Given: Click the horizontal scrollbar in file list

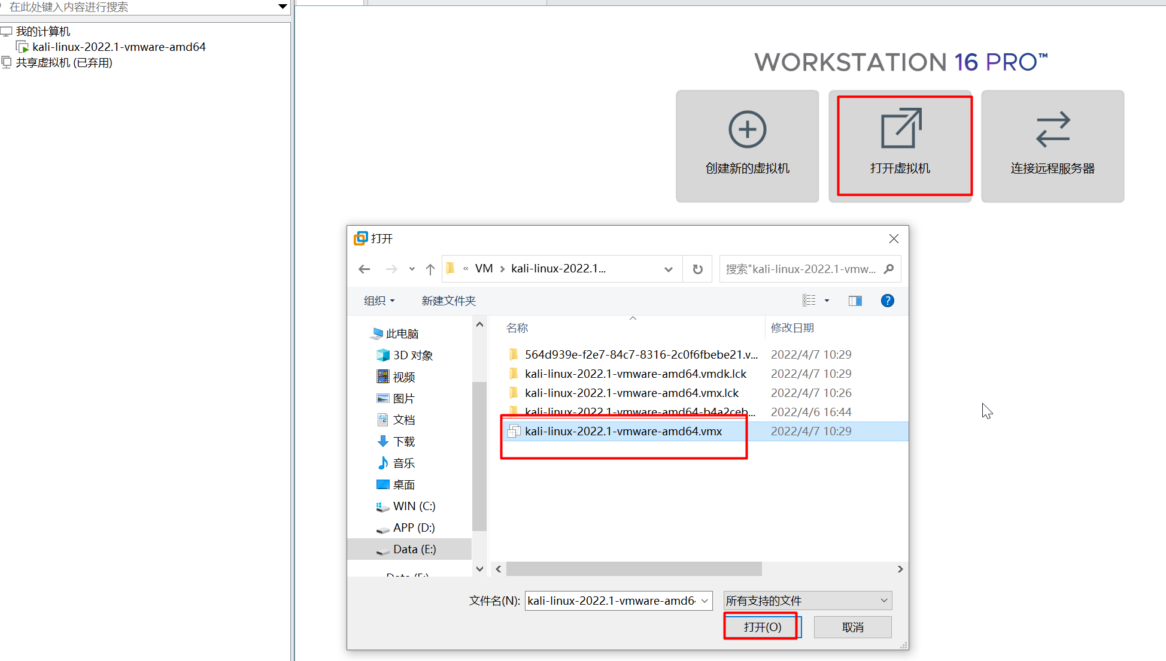Looking at the screenshot, I should 633,569.
